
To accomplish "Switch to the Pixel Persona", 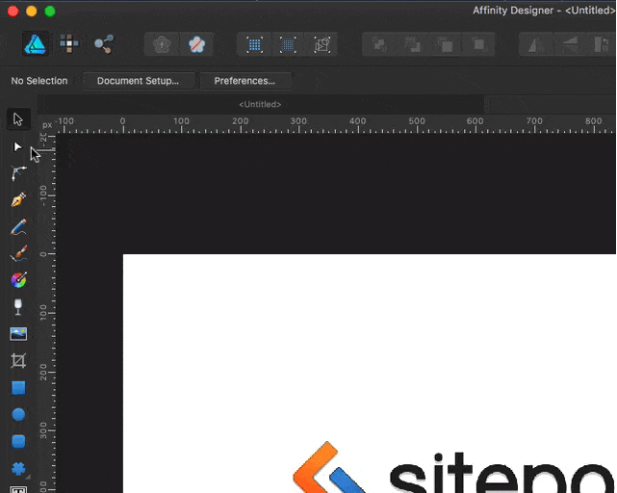I will pos(69,43).
